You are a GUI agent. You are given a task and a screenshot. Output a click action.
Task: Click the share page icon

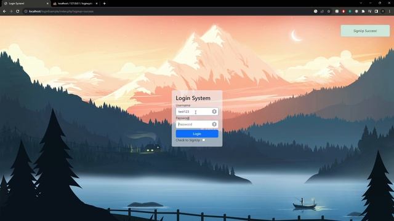322,11
